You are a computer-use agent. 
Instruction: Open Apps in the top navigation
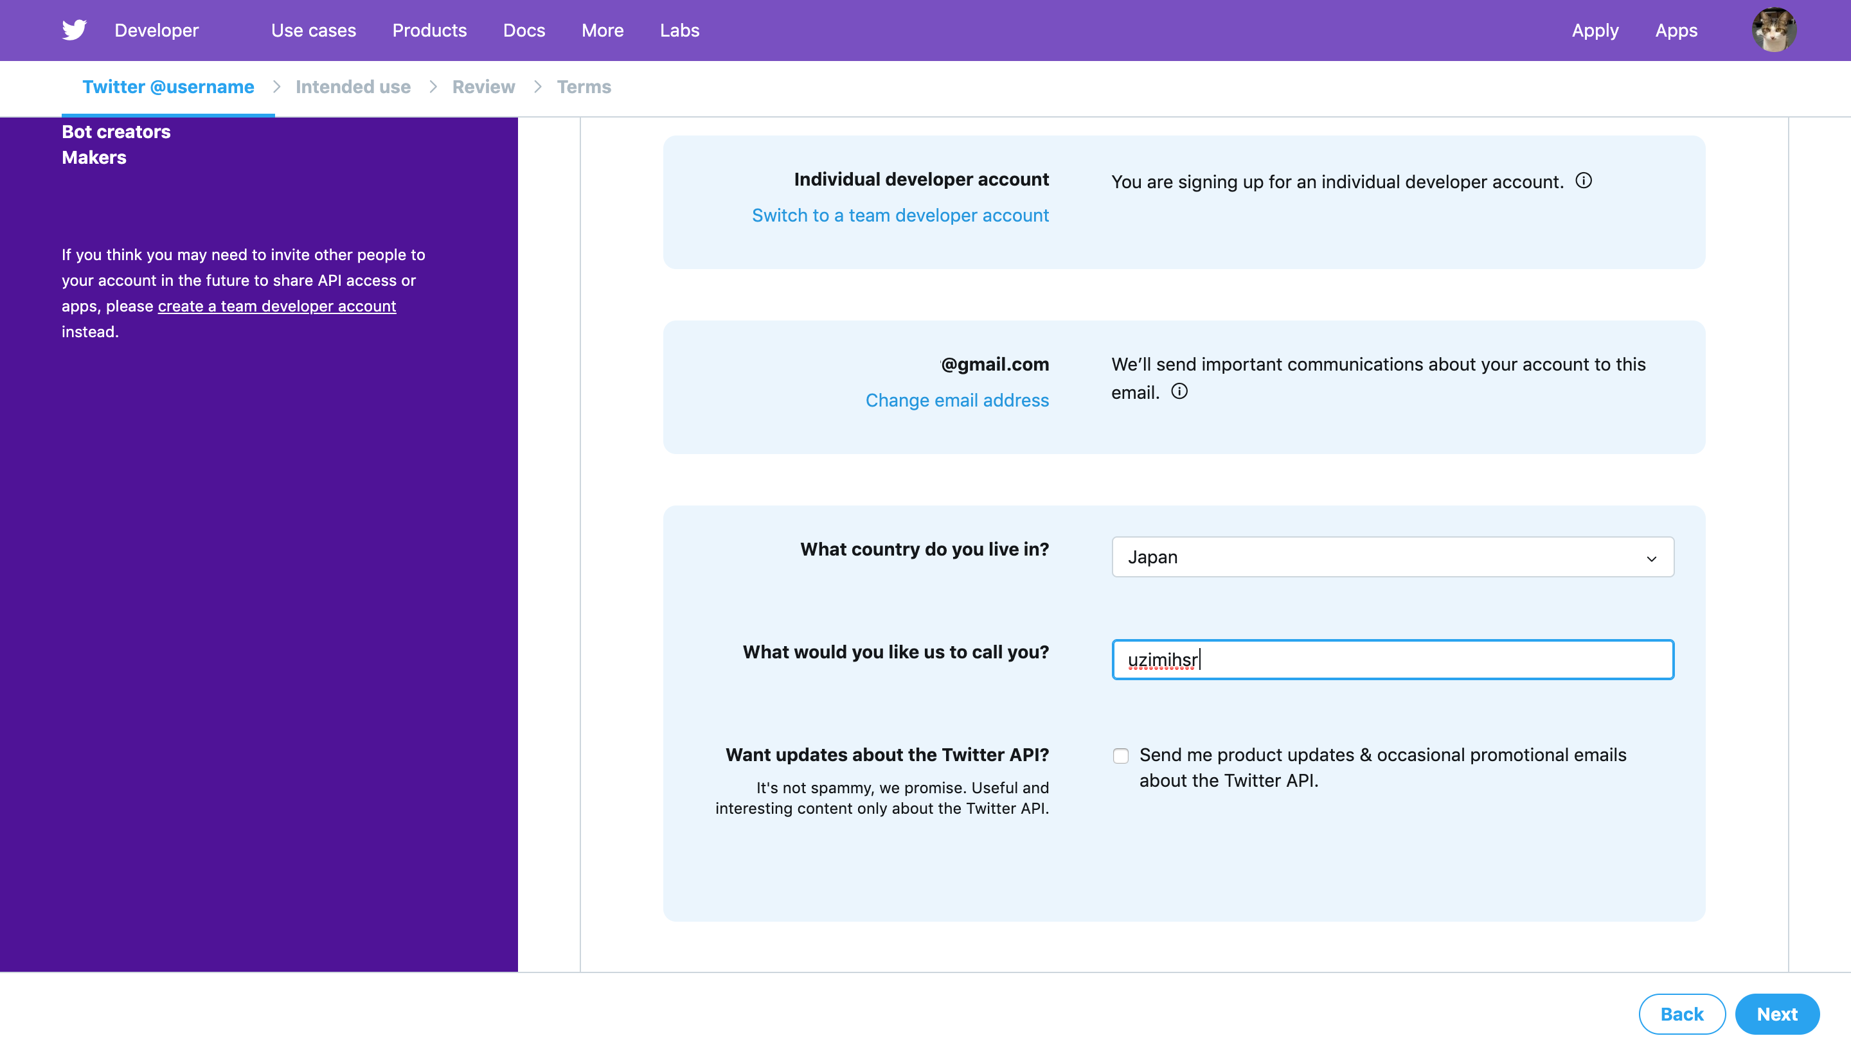(1676, 30)
